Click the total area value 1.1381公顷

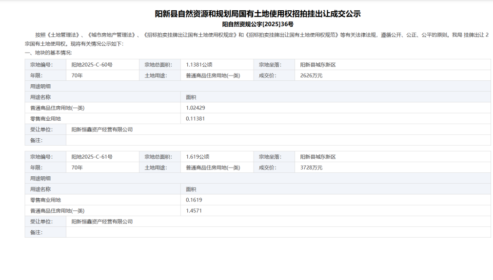(198, 65)
